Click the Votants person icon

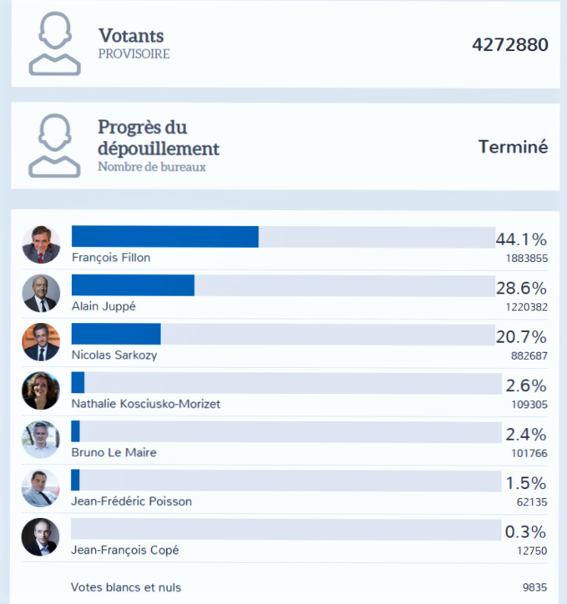coord(54,44)
